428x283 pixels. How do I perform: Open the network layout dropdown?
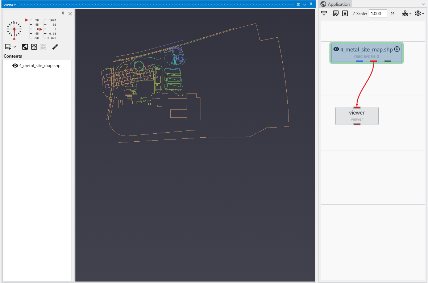(x=407, y=13)
